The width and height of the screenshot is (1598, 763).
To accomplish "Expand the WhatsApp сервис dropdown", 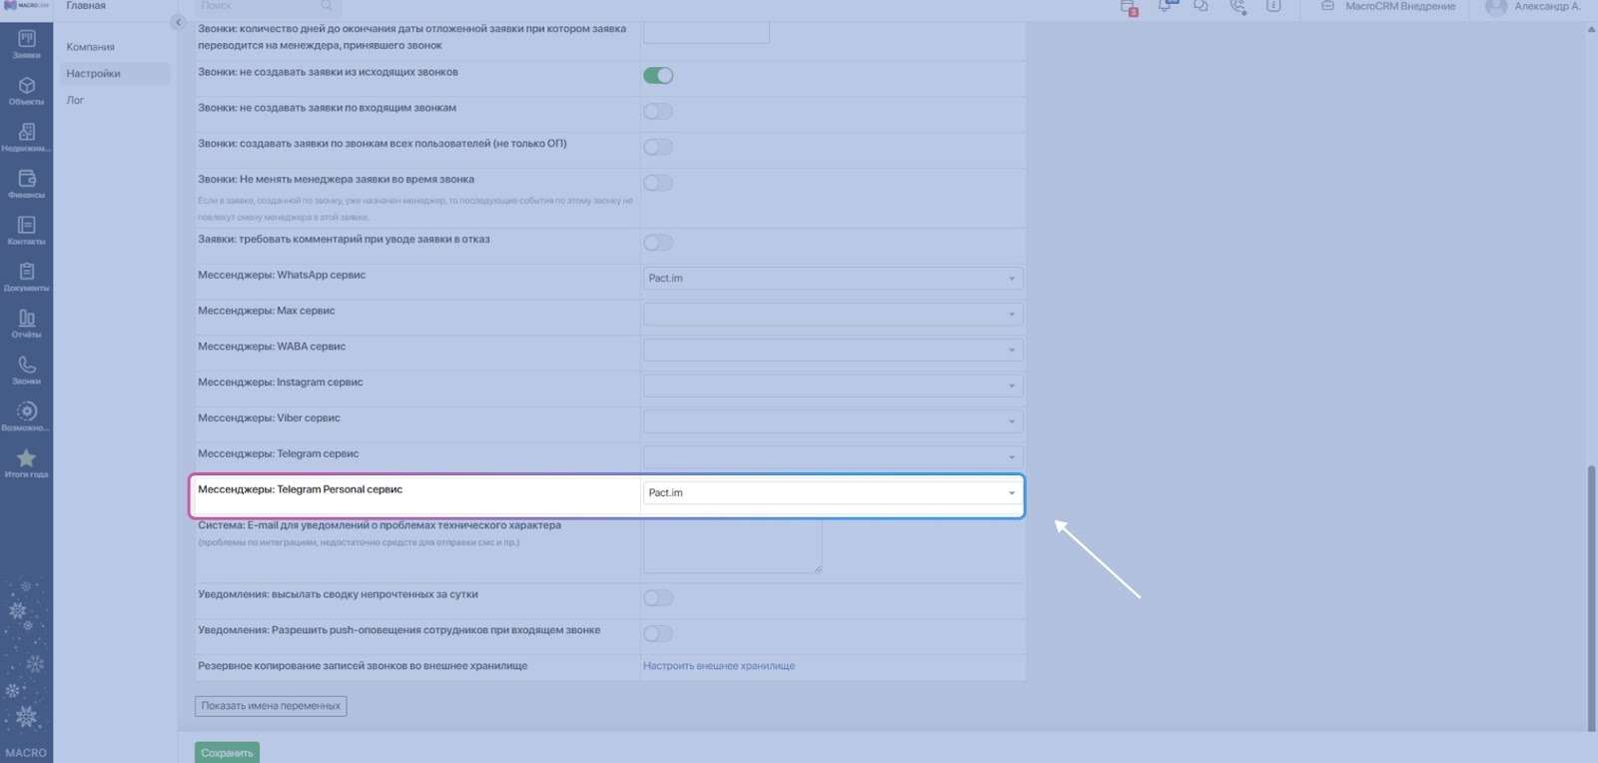I will click(832, 279).
